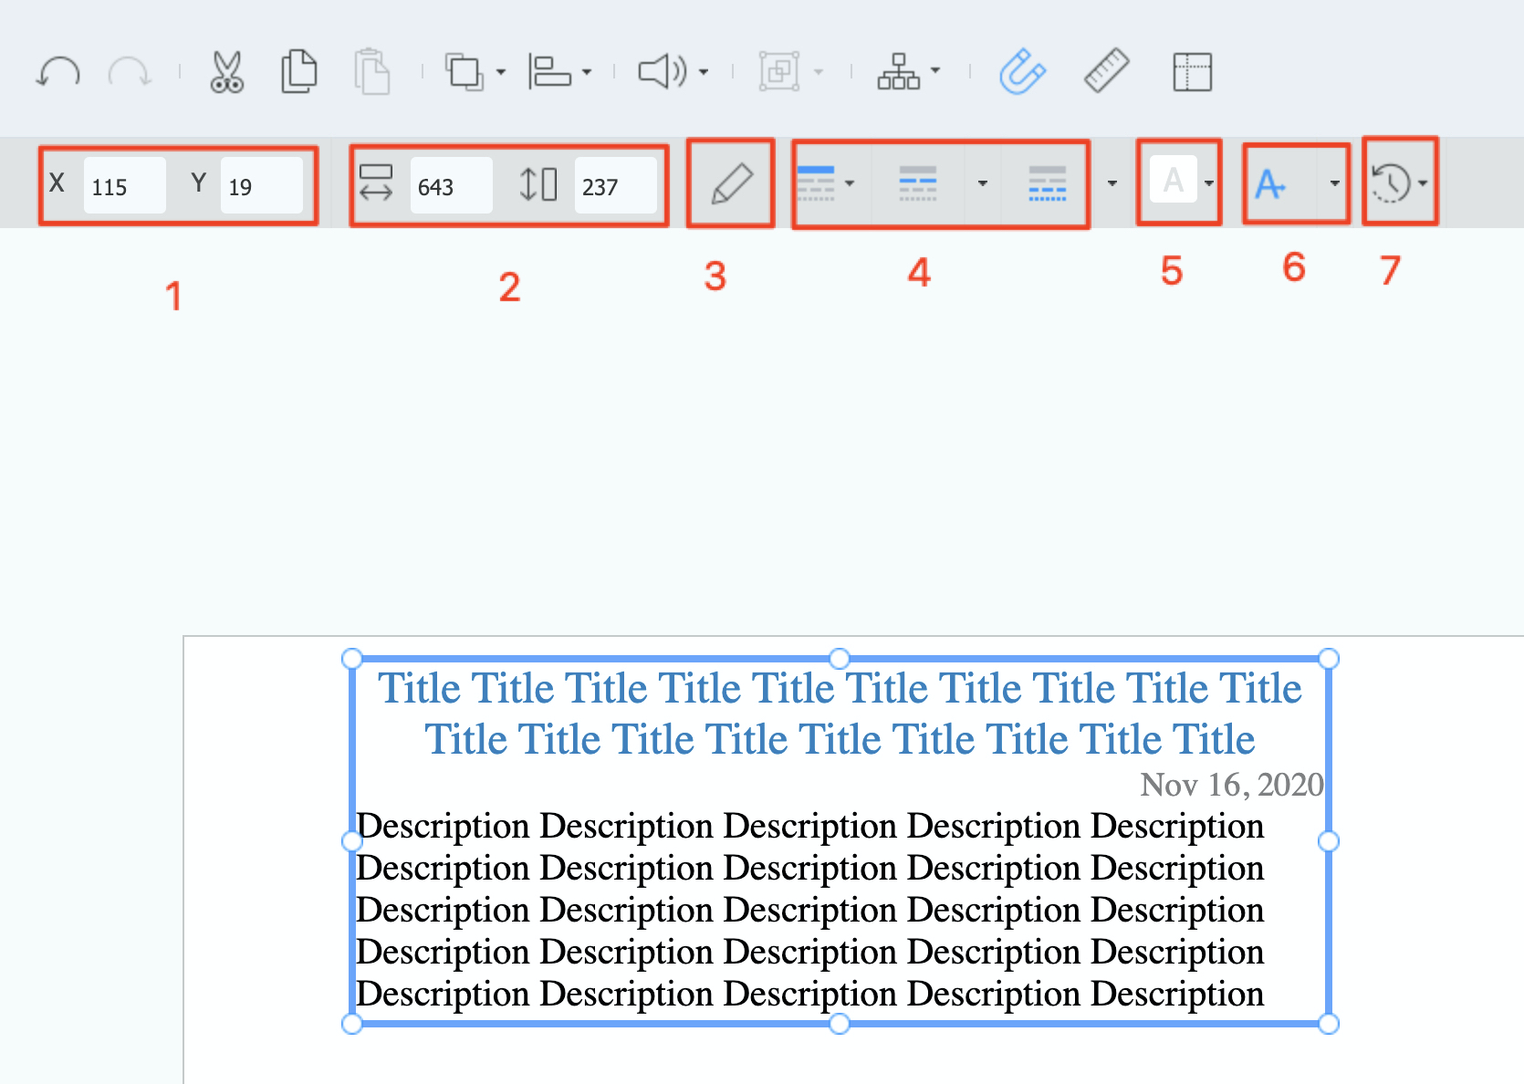Click the pencil edit icon
The height and width of the screenshot is (1084, 1524).
pos(732,183)
